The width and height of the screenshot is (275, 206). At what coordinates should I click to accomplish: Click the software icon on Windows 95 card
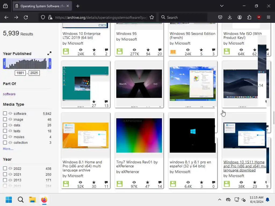click(120, 51)
